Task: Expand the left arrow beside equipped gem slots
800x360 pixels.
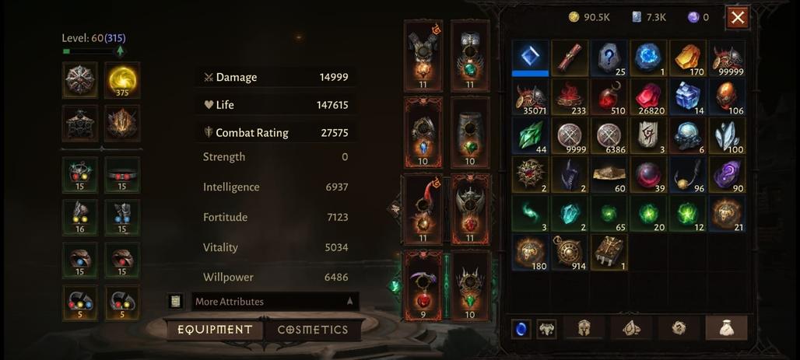Action: pyautogui.click(x=395, y=208)
